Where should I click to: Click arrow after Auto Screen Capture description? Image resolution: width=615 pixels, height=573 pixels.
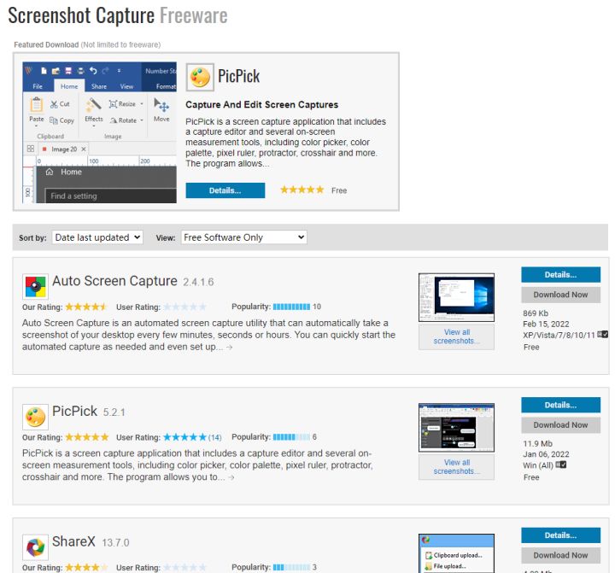(230, 347)
